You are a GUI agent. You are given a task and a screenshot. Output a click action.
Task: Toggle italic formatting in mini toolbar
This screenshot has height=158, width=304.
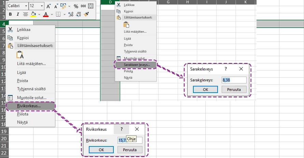(18, 14)
